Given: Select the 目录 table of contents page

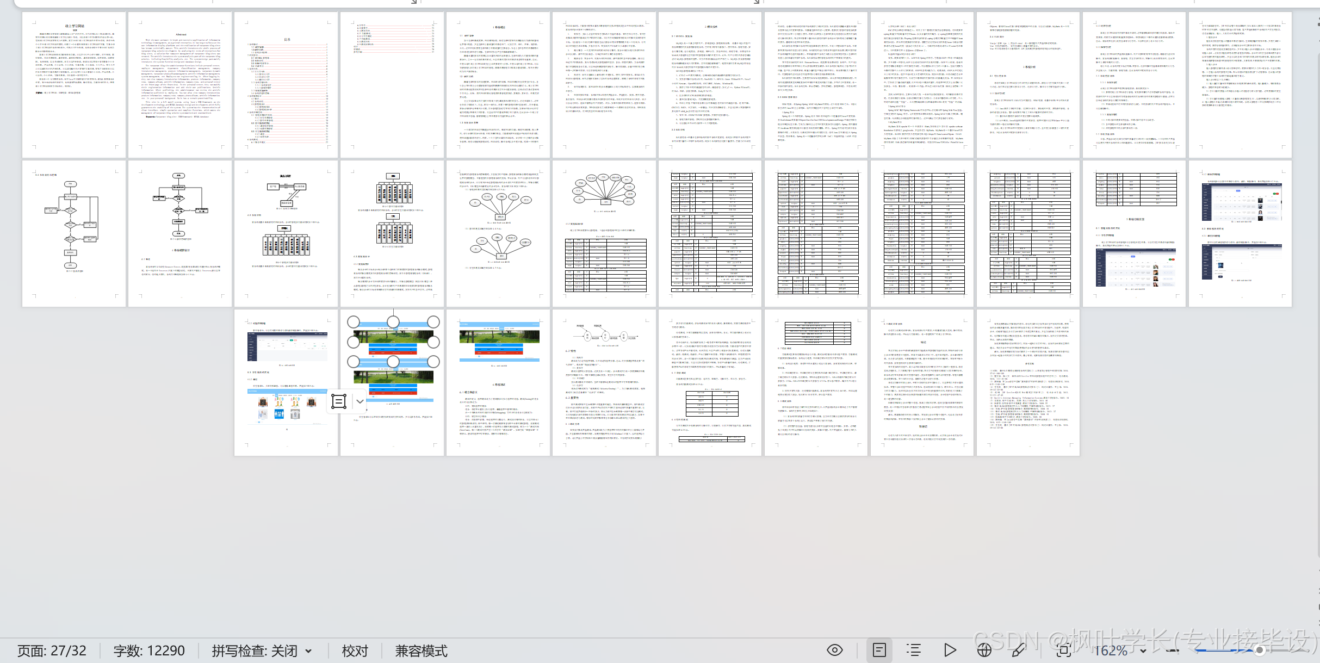Looking at the screenshot, I should (286, 85).
